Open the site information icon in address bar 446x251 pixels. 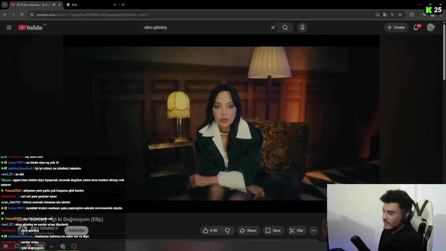32,15
